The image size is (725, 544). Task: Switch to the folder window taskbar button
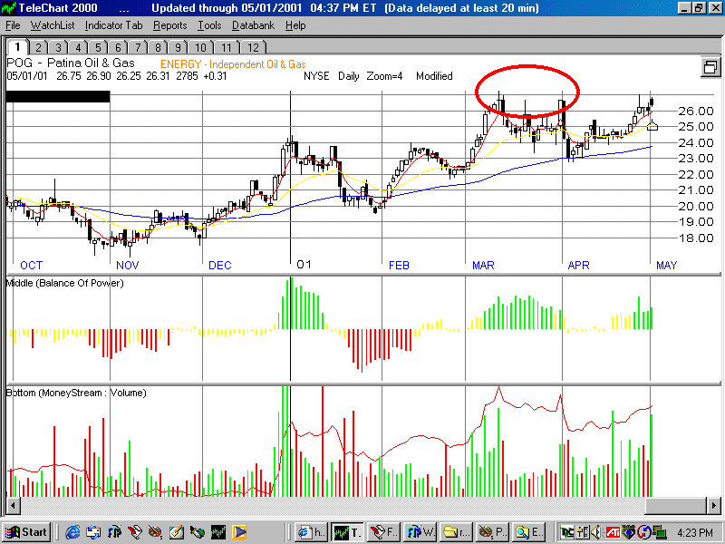(x=456, y=532)
